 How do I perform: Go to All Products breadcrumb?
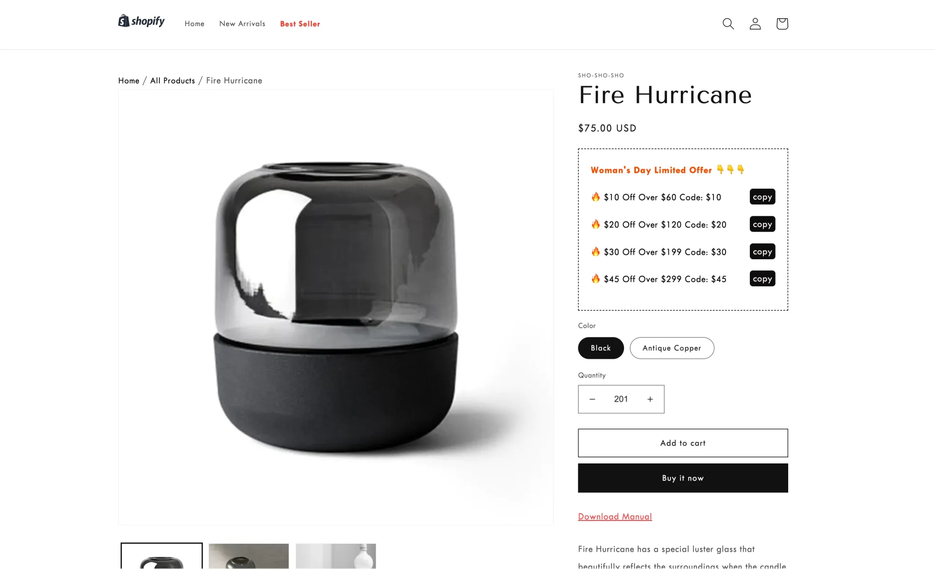point(173,80)
